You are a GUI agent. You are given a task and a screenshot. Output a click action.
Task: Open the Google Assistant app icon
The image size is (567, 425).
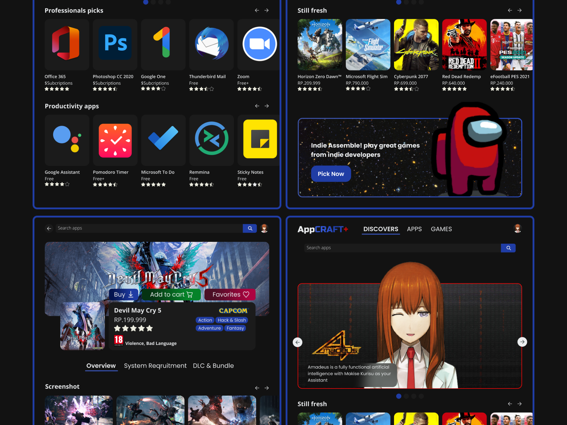click(x=67, y=140)
